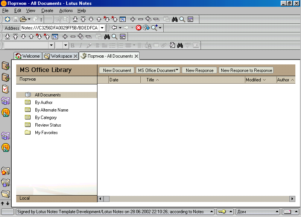The width and height of the screenshot is (301, 217).
Task: Click the binoculars Find icon in top toolbar
Action: click(x=175, y=19)
